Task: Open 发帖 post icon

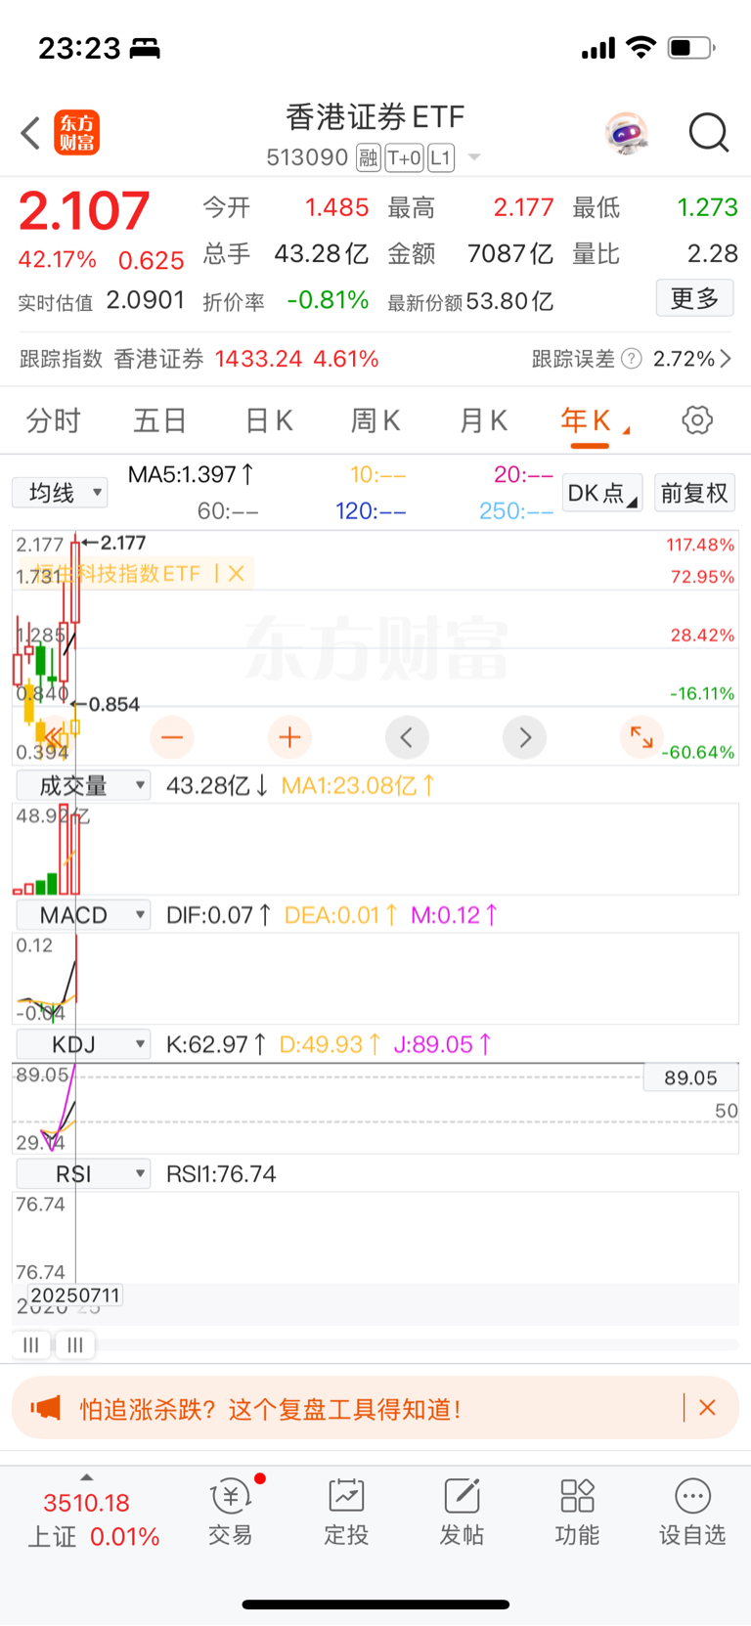Action: [x=462, y=1513]
